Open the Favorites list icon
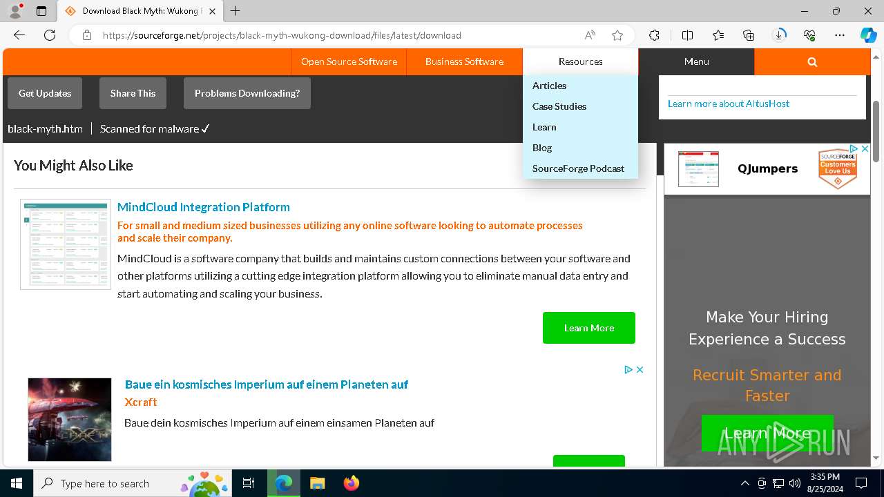 [718, 35]
